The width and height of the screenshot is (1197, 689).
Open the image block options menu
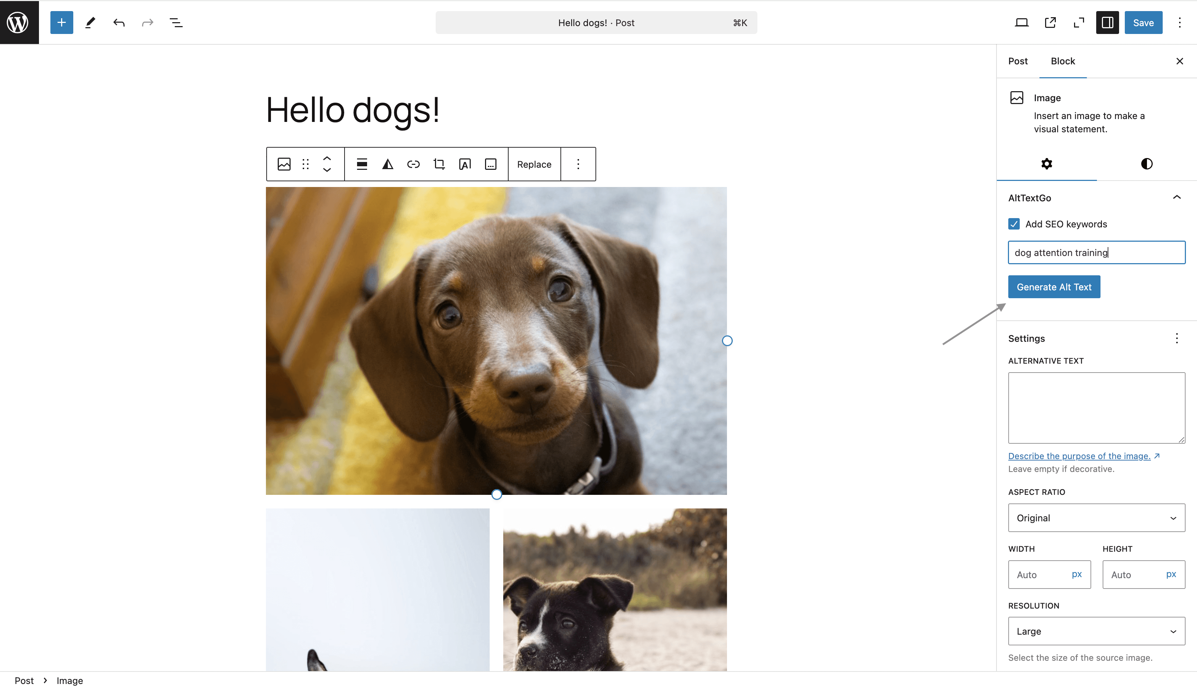pos(578,164)
